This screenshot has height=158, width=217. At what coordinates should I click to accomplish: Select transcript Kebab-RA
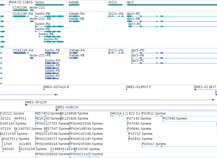[x=77, y=14]
